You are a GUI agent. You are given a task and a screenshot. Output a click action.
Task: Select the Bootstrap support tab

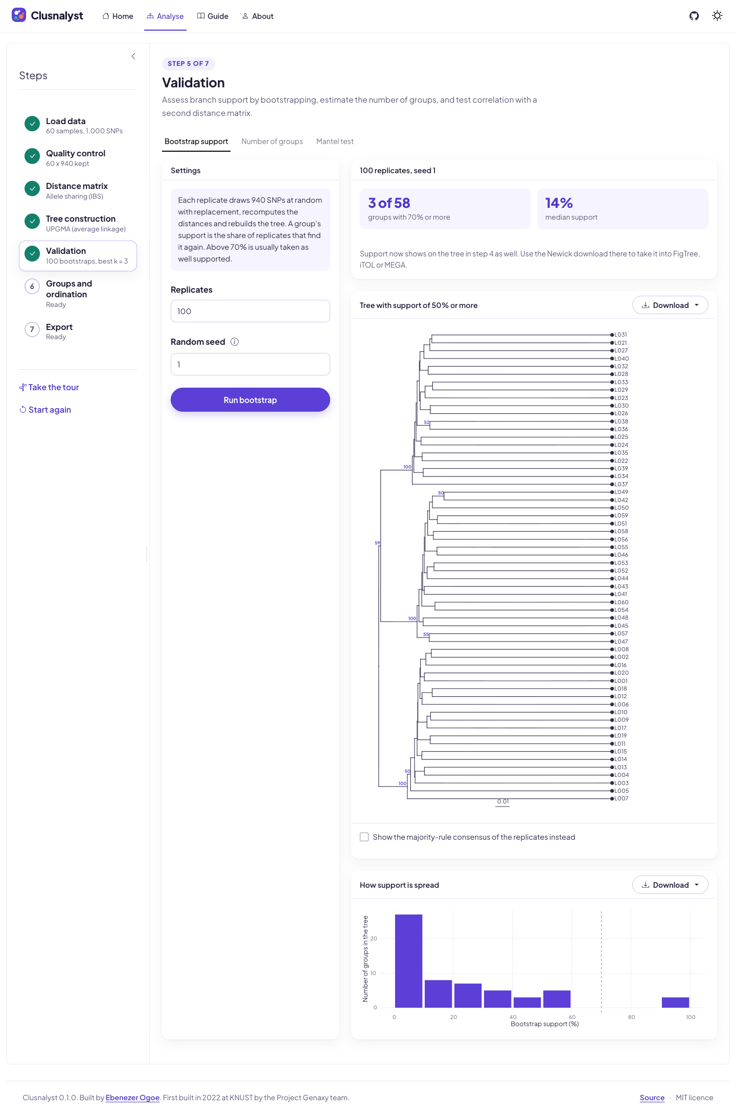click(x=196, y=141)
